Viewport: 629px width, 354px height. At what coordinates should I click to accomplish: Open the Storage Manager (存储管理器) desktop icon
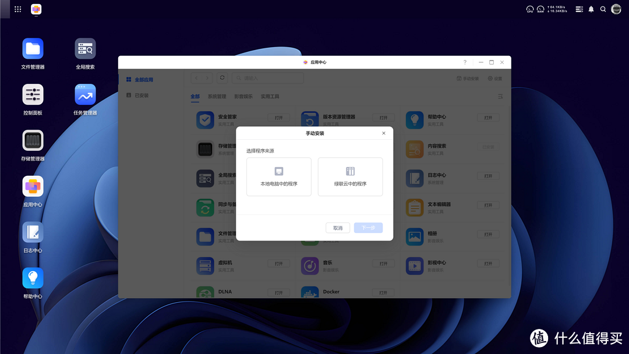point(33,141)
